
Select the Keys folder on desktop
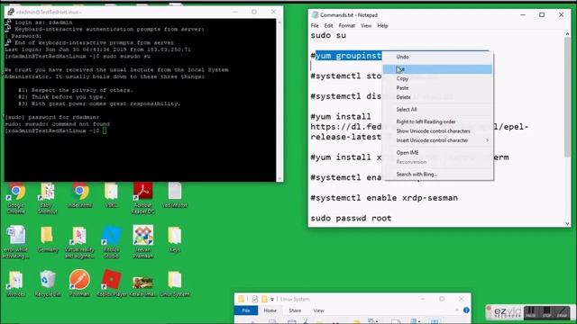[x=175, y=239]
